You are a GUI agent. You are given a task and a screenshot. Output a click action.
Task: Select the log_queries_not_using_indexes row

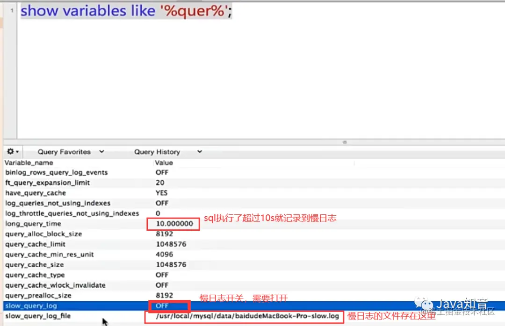[254, 203]
